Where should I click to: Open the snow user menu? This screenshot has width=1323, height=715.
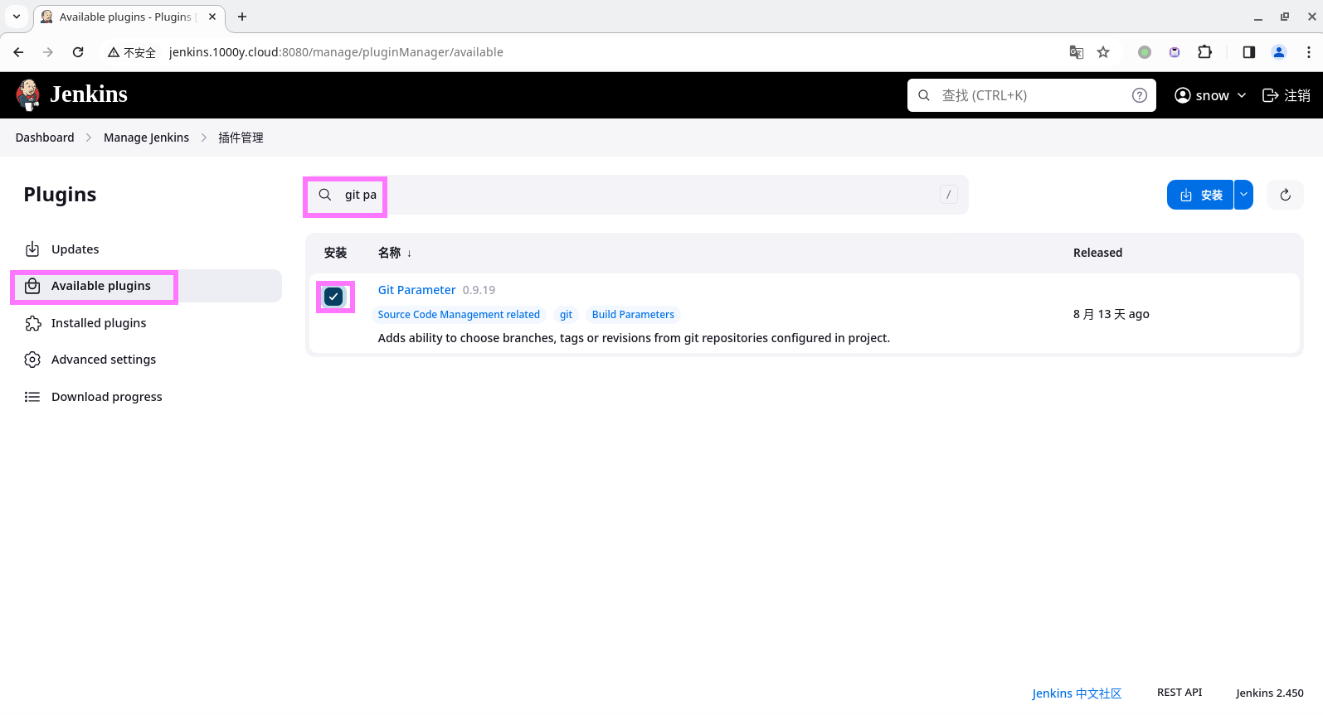click(1210, 95)
